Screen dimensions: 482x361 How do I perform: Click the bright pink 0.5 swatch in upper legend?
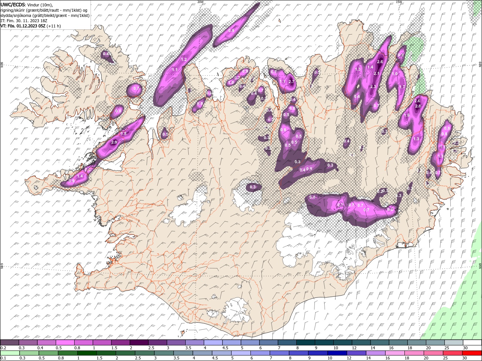65,342
